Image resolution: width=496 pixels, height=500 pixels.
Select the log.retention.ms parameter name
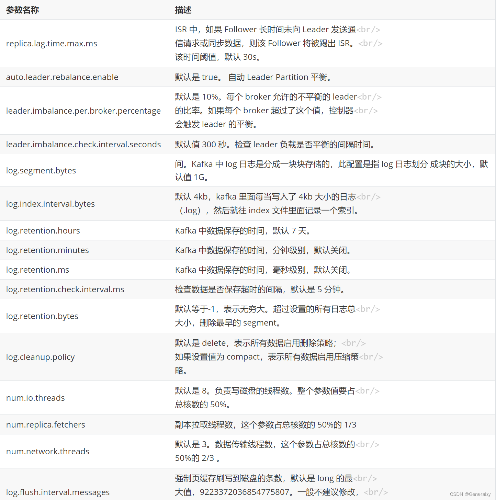(37, 270)
